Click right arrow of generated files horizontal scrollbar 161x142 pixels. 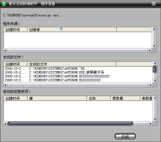click(x=151, y=85)
